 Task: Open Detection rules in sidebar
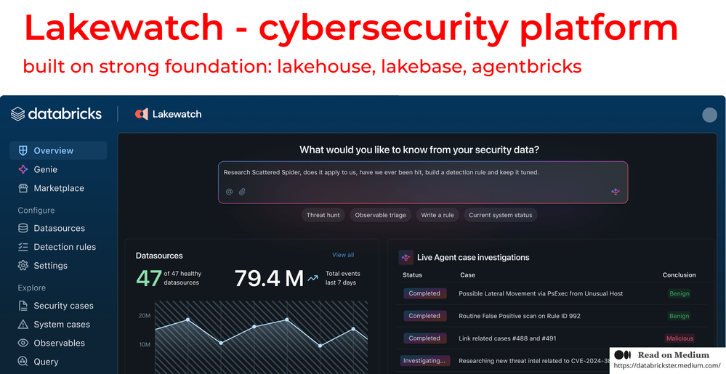point(65,247)
